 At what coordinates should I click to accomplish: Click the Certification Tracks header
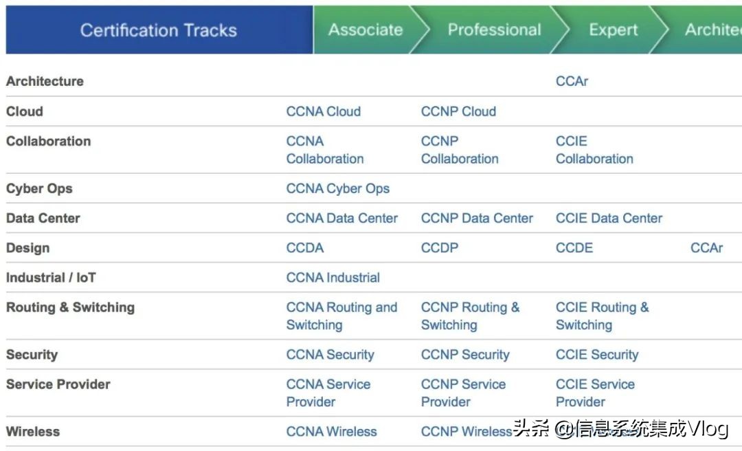pos(159,30)
